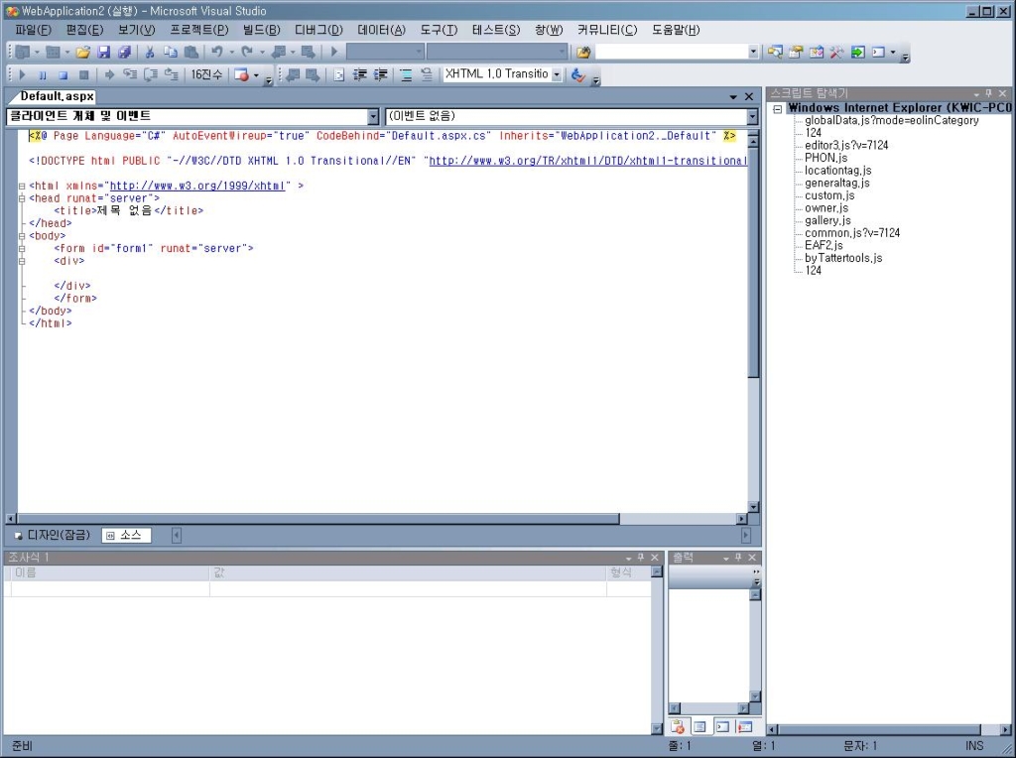Open file with the folder icon
This screenshot has width=1016, height=758.
(83, 52)
